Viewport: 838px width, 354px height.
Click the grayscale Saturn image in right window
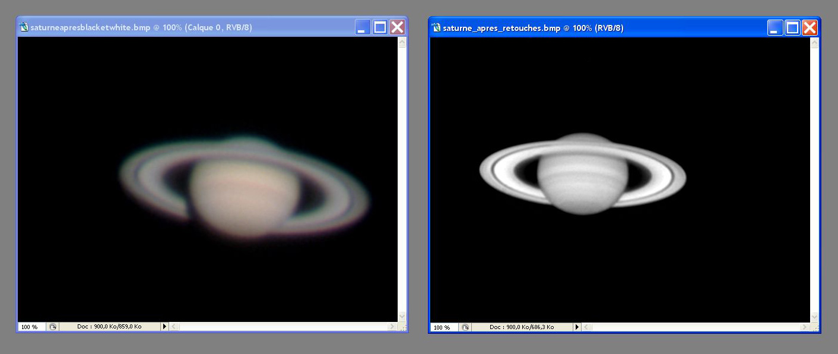(582, 173)
